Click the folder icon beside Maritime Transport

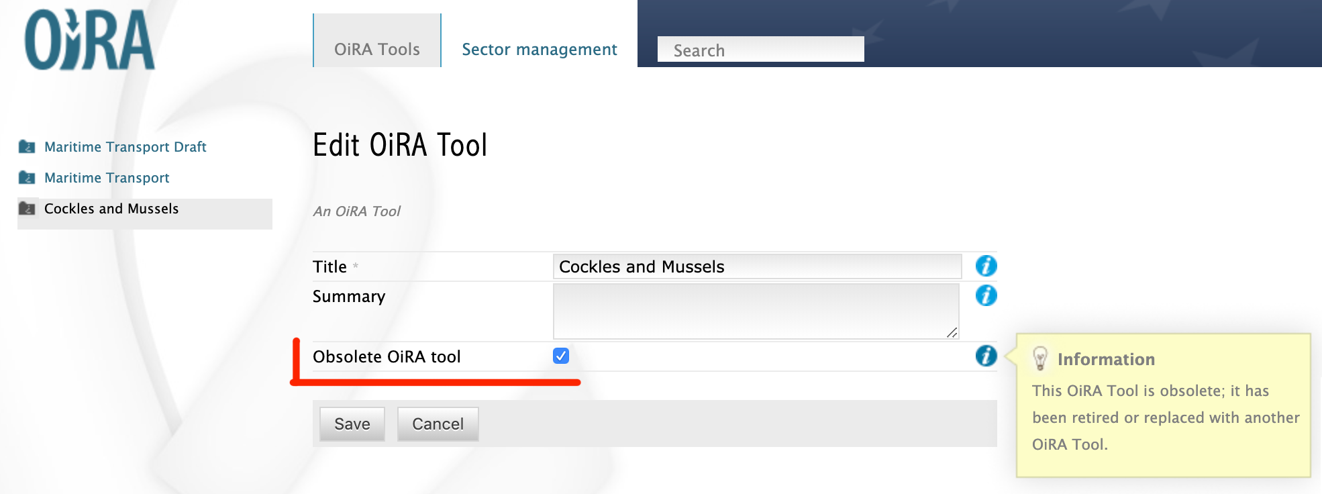(27, 178)
